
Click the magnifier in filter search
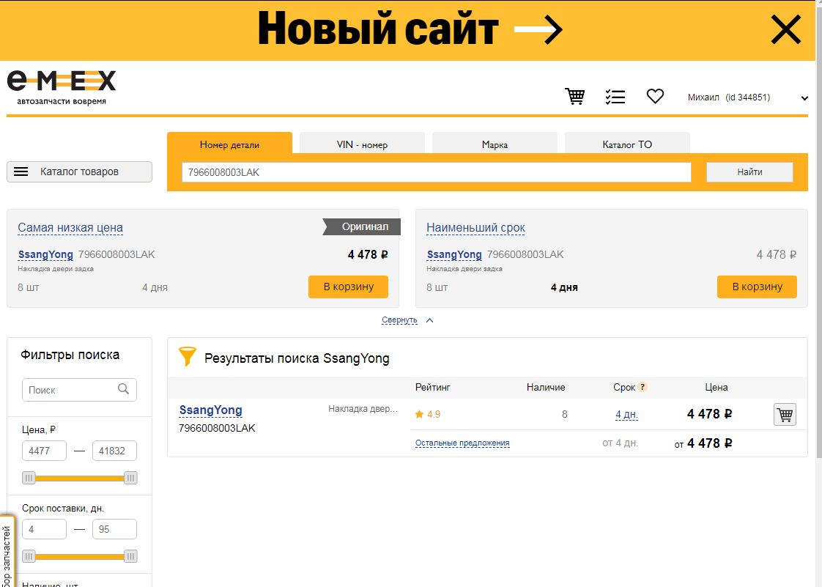[124, 389]
